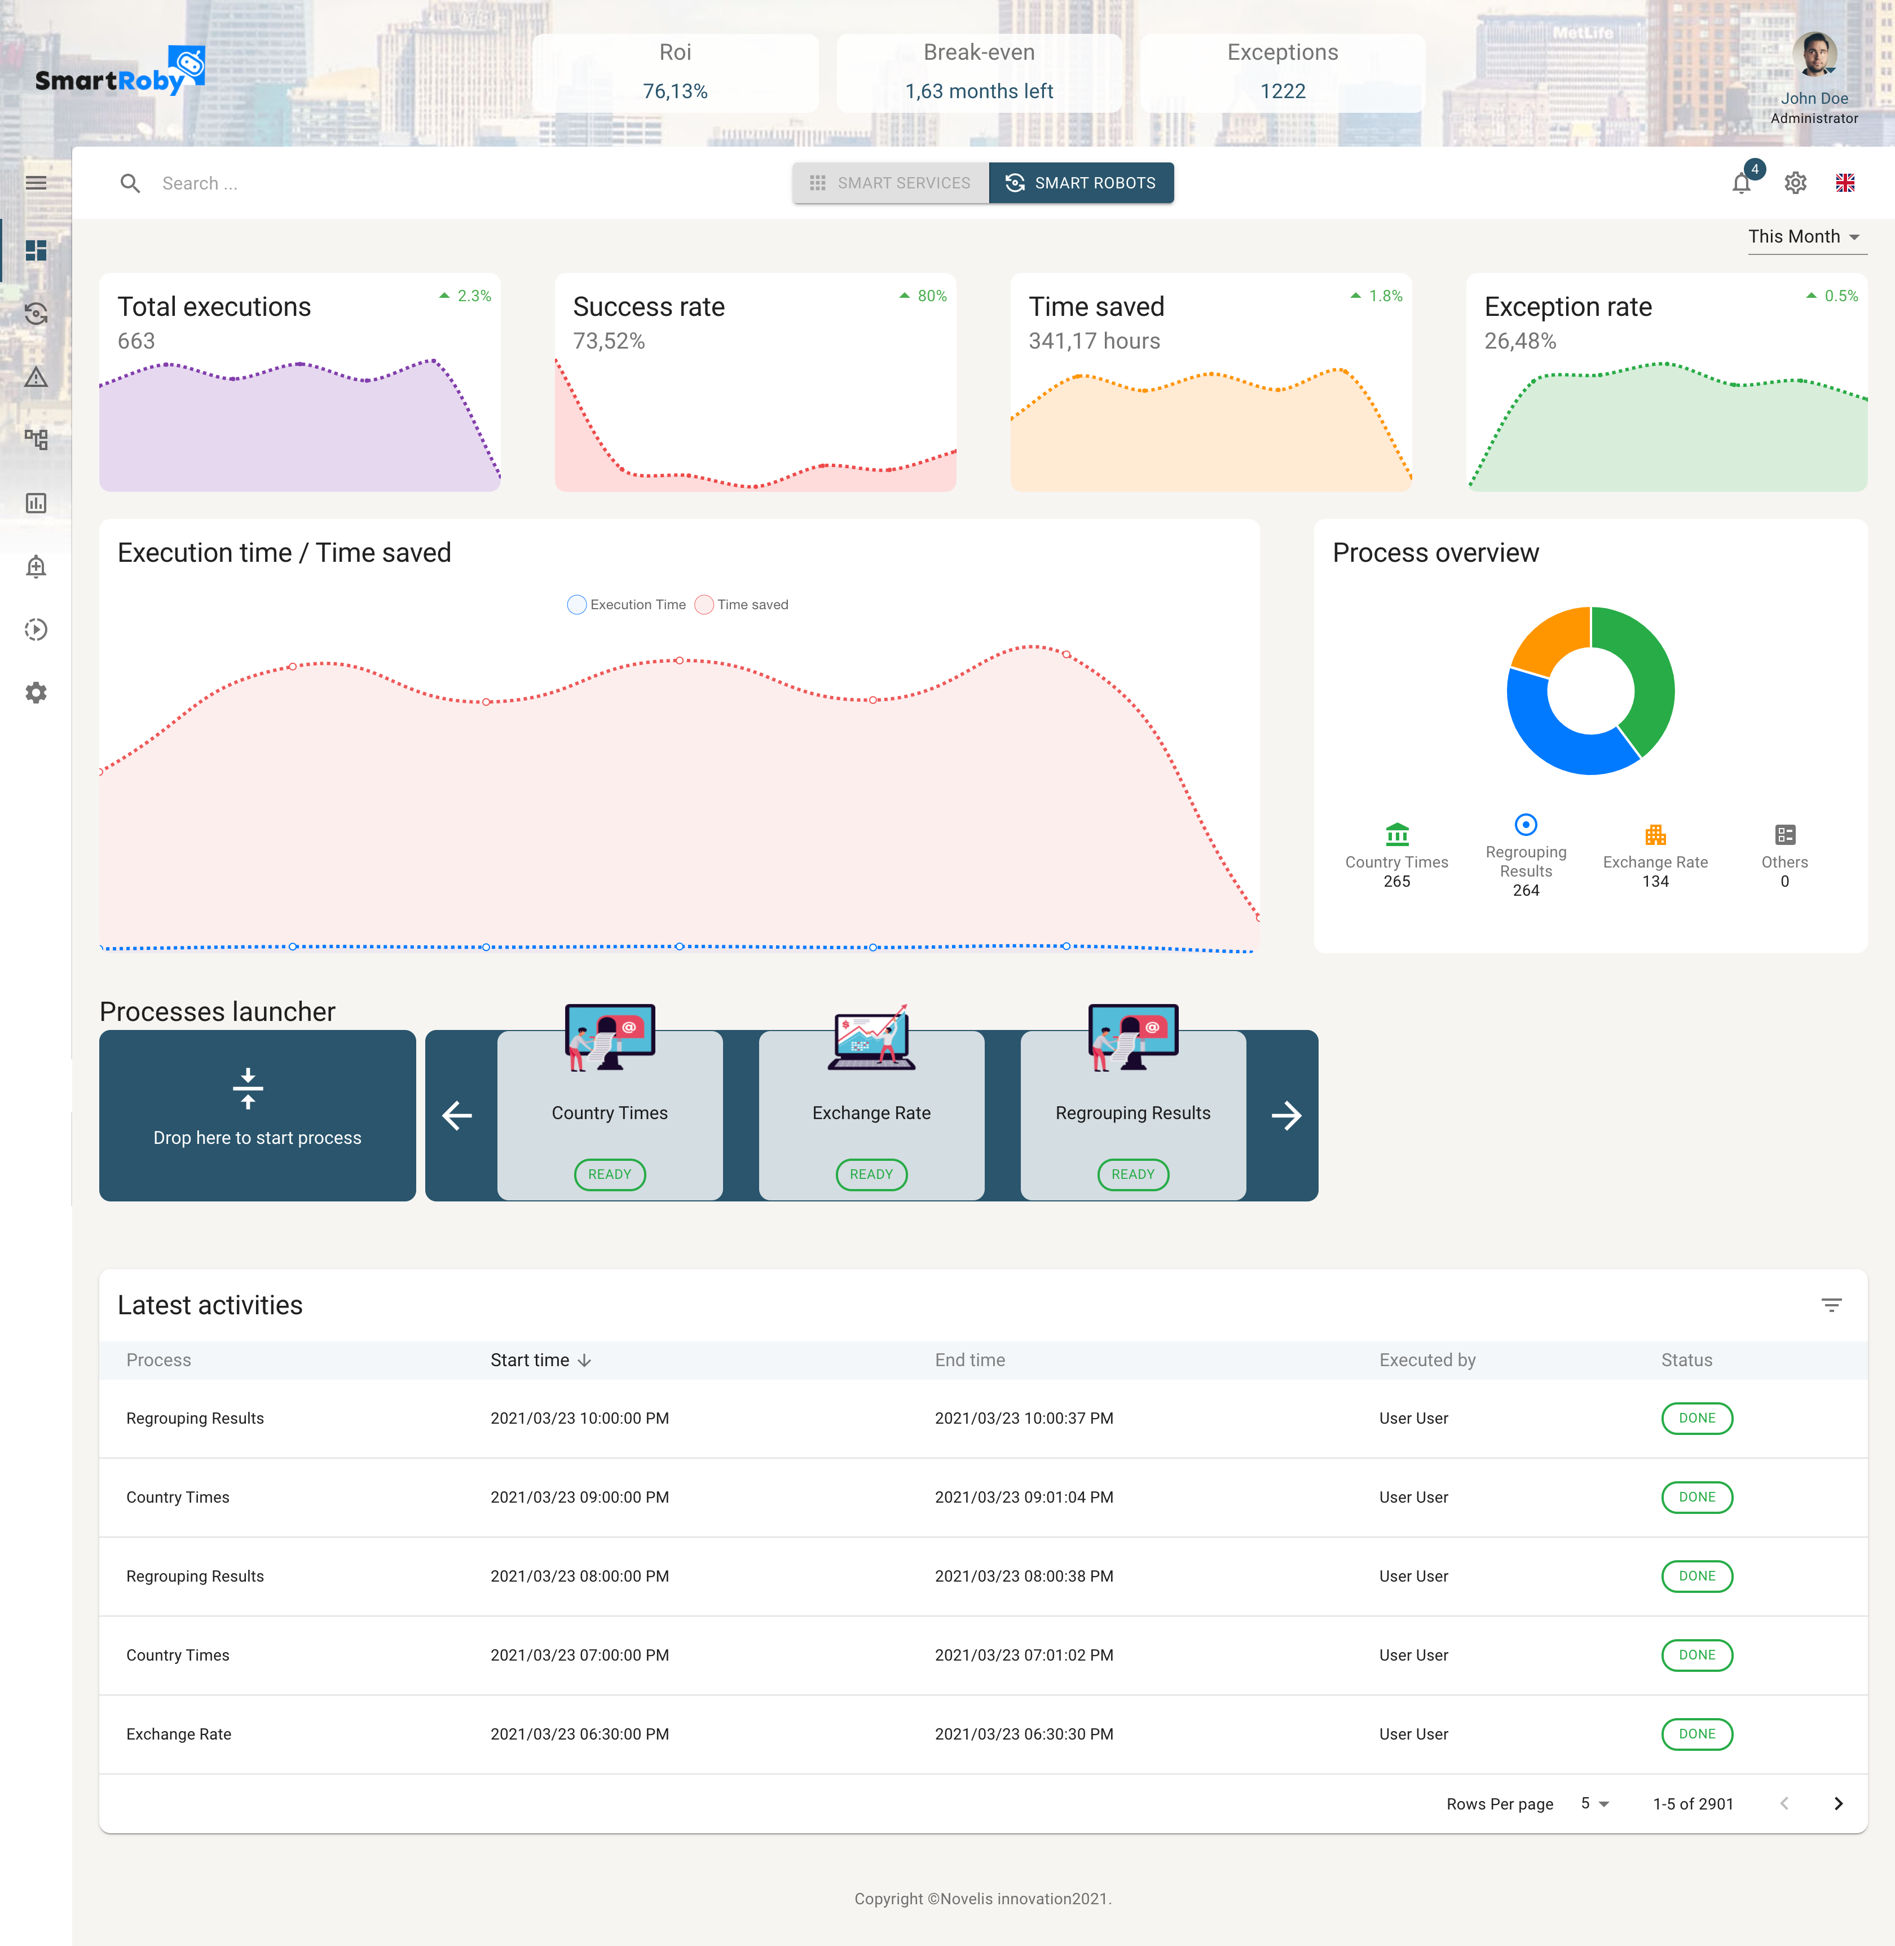Click DONE status for 09:00:00 PM row
The width and height of the screenshot is (1895, 1946).
[1697, 1497]
